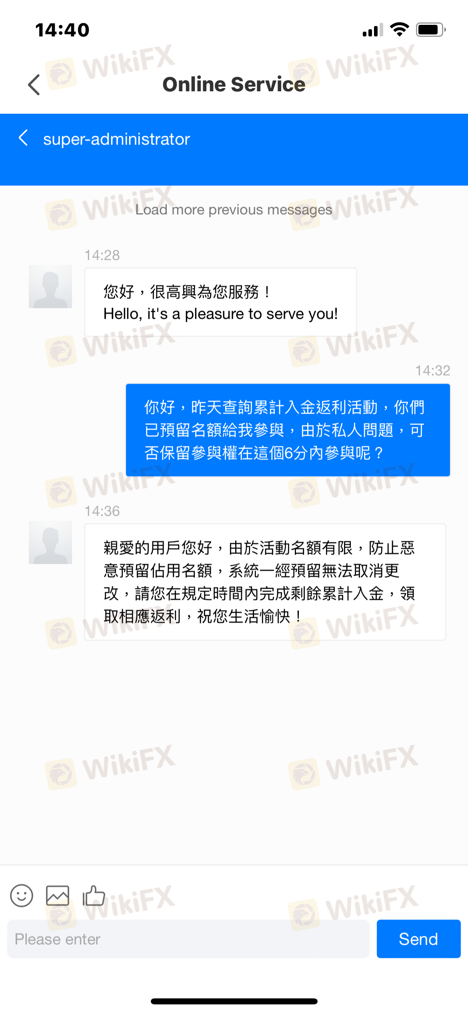Viewport: 468px width, 1014px height.
Task: Focus the 'Please enter' message input field
Action: [x=188, y=939]
